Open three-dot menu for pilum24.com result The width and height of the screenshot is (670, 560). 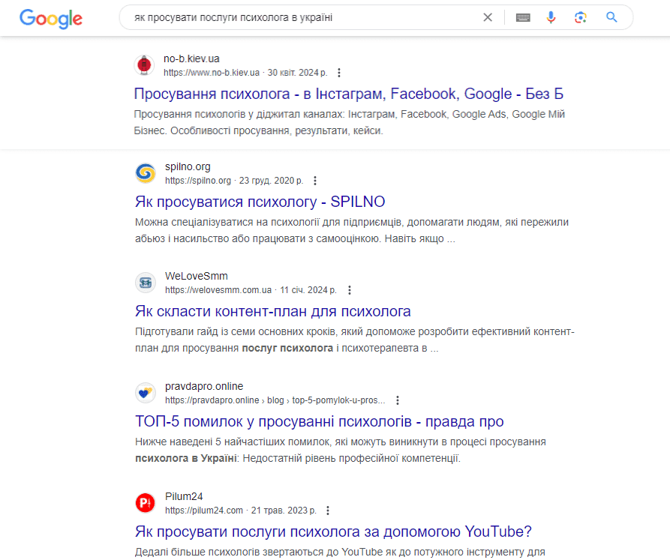pyautogui.click(x=328, y=511)
